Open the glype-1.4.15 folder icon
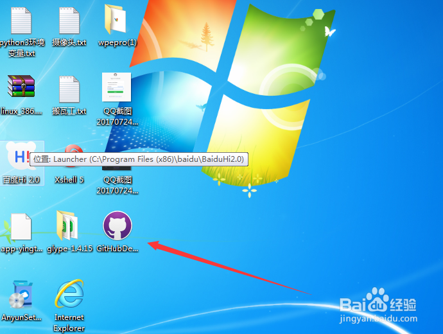The height and width of the screenshot is (334, 443). (67, 225)
